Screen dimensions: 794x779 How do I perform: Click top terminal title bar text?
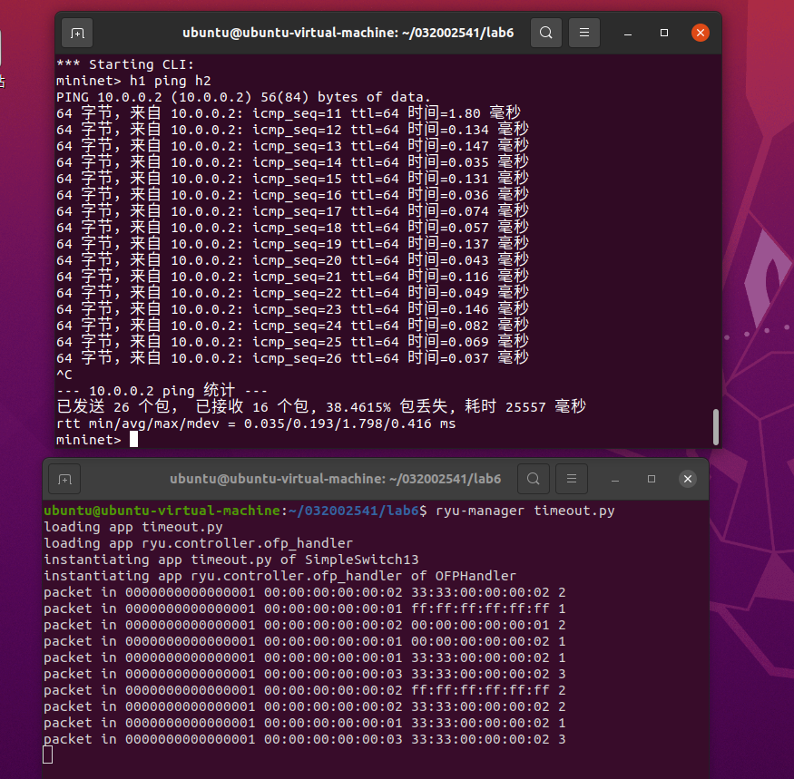tap(348, 33)
